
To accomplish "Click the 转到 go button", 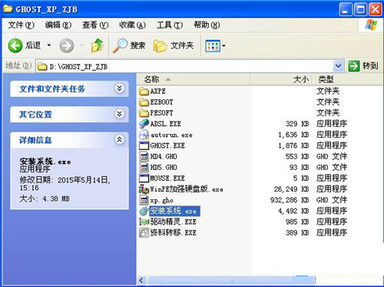I will (363, 66).
